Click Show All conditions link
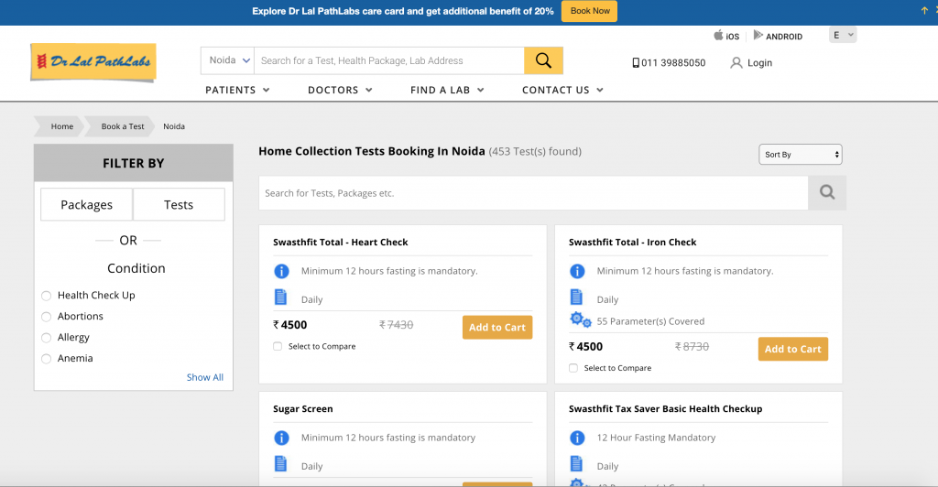 pos(204,377)
